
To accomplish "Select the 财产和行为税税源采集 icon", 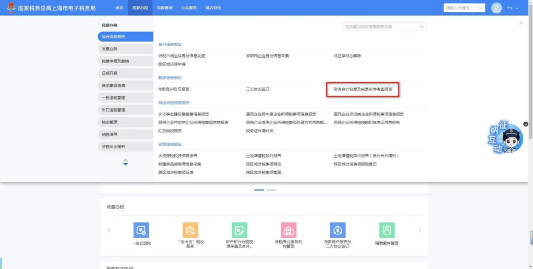I will (x=239, y=230).
